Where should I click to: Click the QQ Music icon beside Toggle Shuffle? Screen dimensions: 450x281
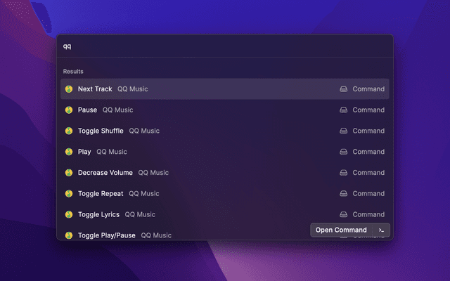click(69, 131)
